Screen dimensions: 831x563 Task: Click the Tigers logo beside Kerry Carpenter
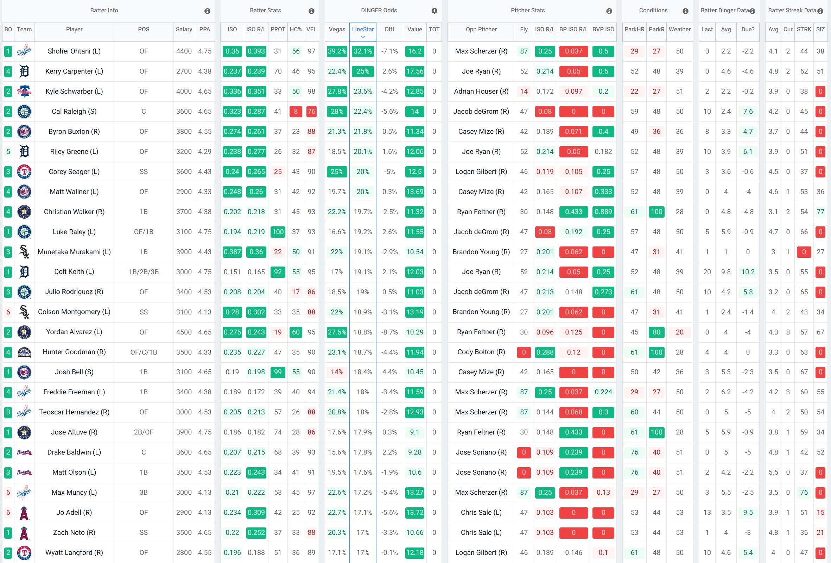pyautogui.click(x=24, y=71)
